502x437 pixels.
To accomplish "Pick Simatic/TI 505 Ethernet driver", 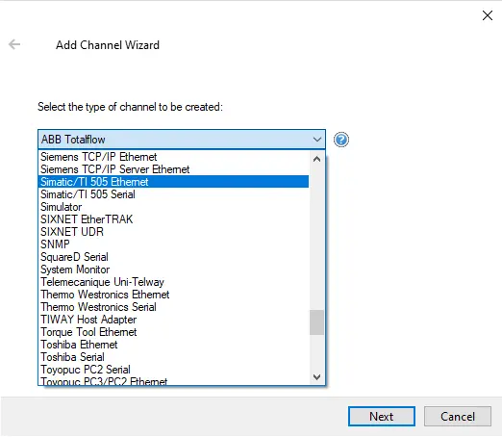I will 173,182.
